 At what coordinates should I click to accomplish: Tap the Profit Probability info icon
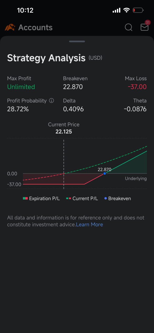tap(52, 100)
